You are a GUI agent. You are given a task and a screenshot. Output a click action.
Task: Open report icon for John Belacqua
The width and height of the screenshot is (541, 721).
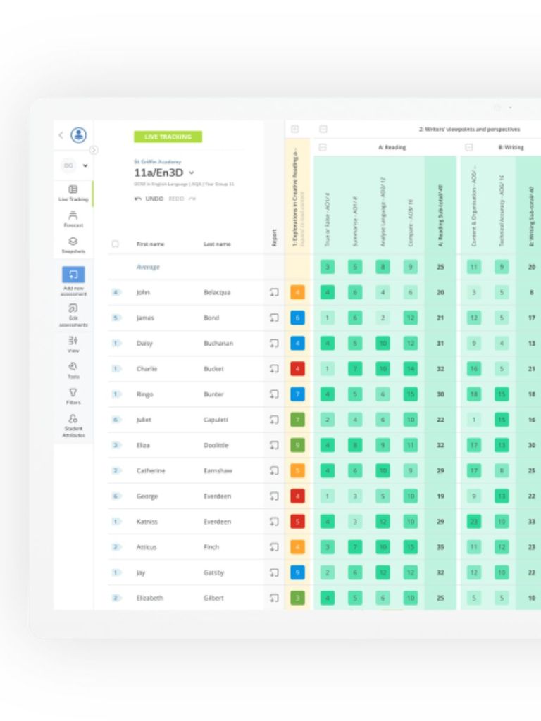click(x=274, y=292)
